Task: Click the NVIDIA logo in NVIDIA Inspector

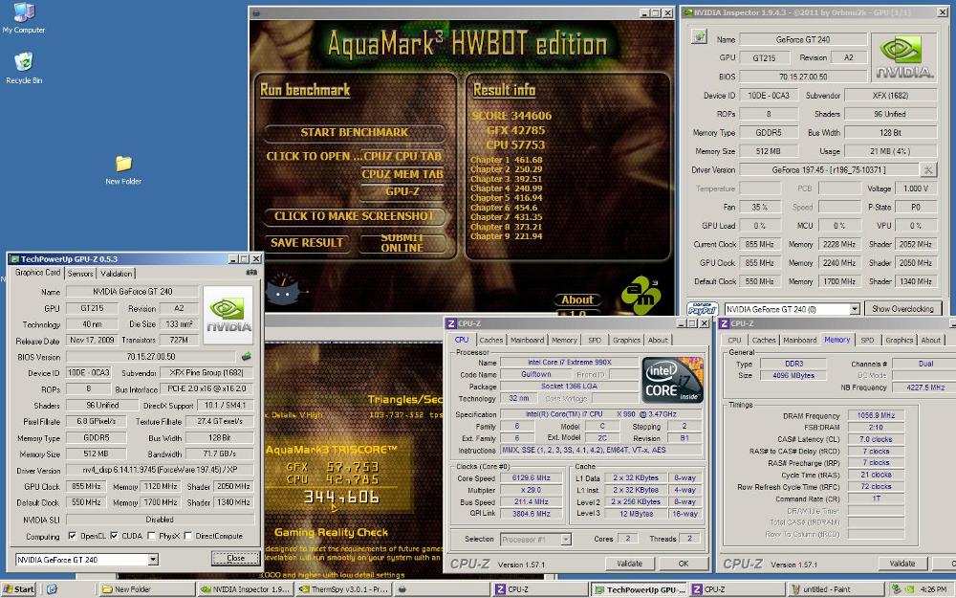Action: pos(904,58)
